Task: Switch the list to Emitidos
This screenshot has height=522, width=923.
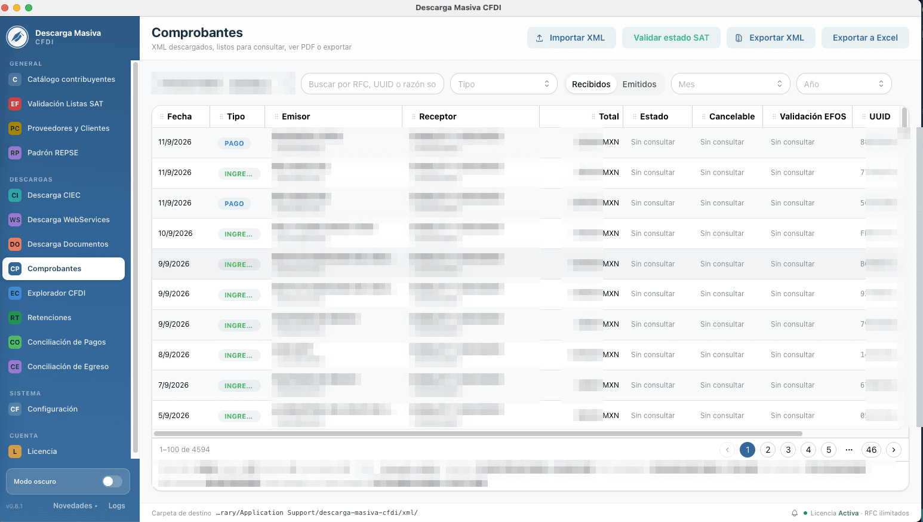Action: [x=639, y=84]
